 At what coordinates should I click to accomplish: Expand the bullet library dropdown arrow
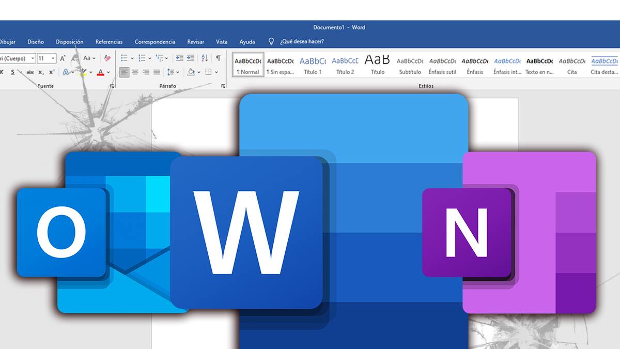(x=132, y=58)
